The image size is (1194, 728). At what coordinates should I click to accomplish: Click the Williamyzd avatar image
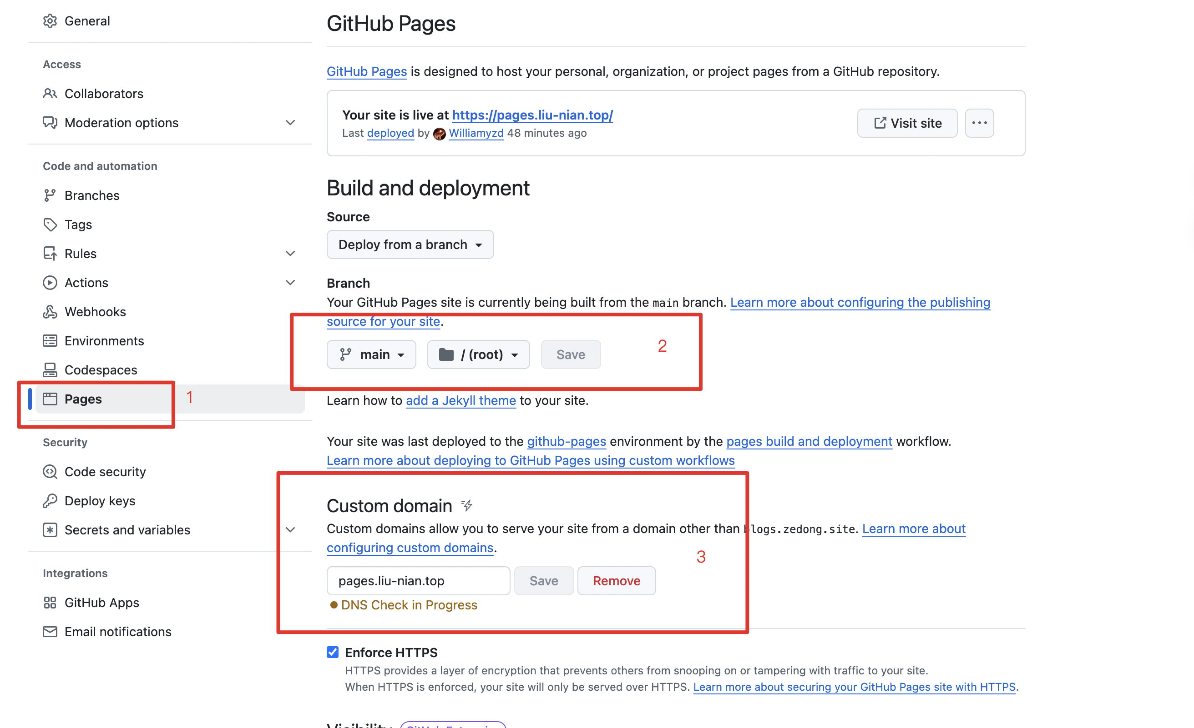[x=439, y=134]
